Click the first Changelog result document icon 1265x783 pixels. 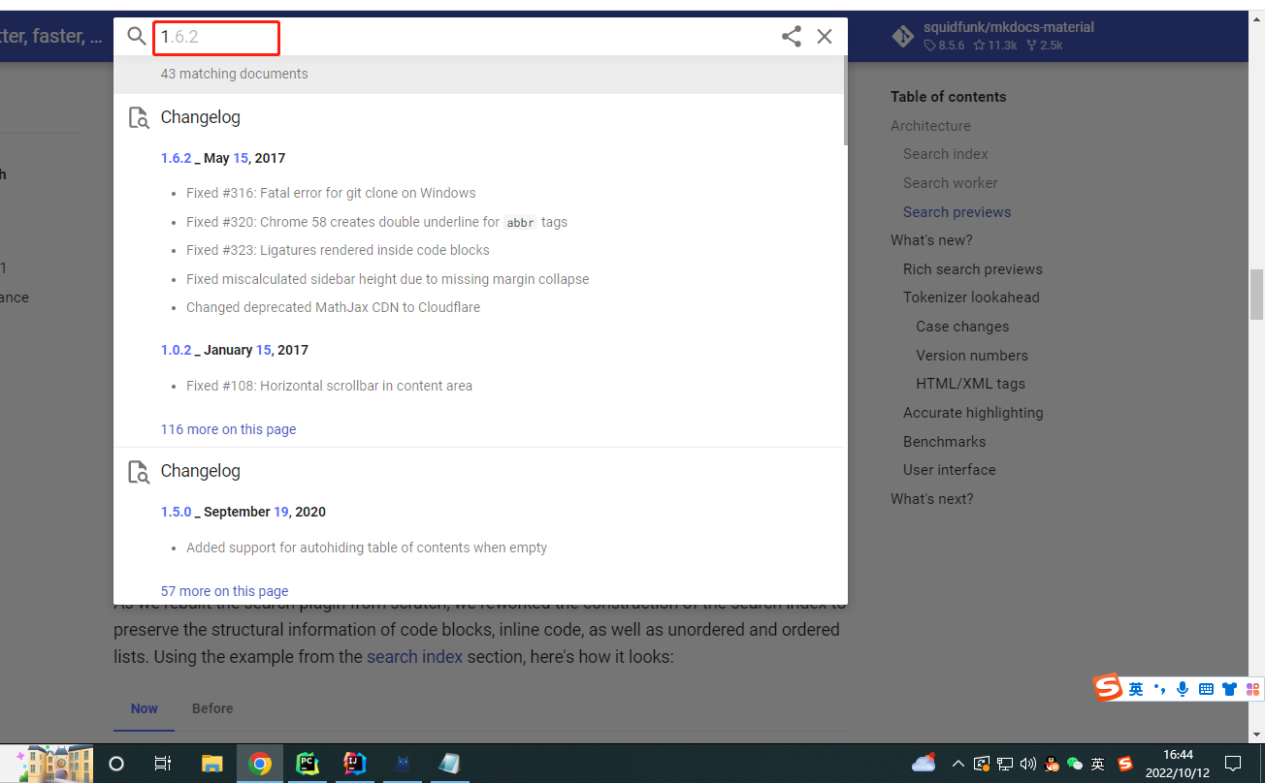[x=139, y=118]
